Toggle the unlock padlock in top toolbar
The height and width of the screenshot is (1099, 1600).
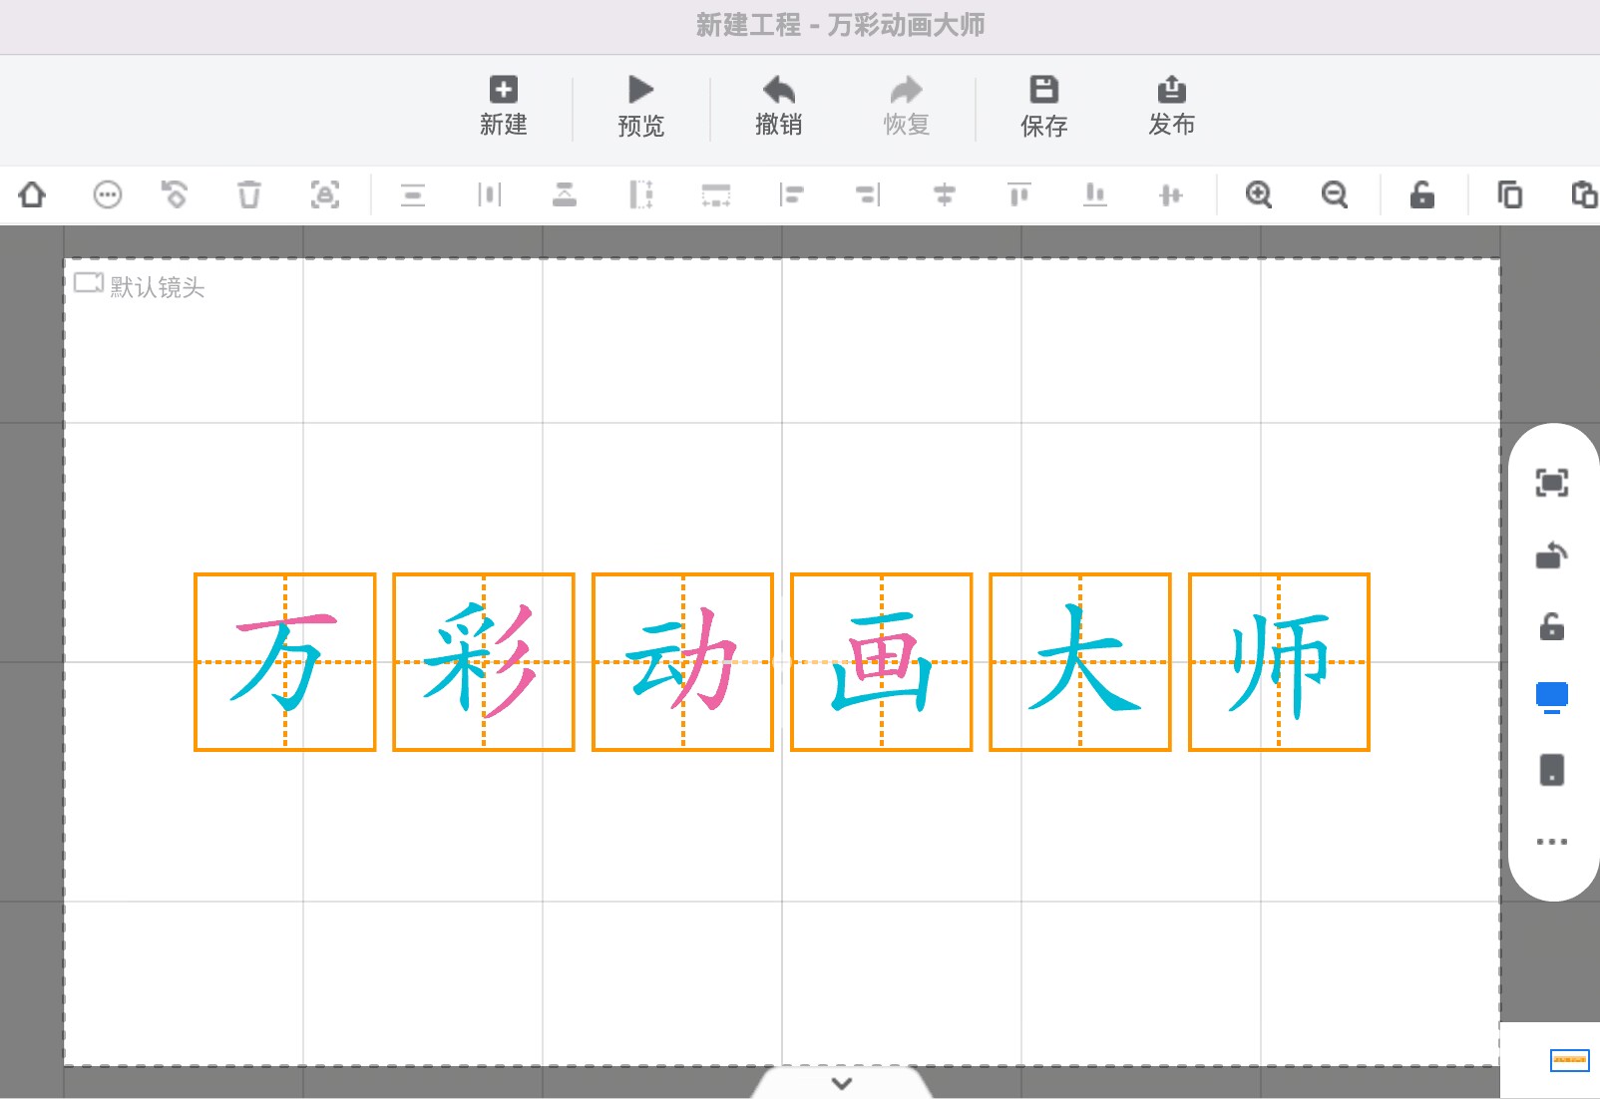(x=1422, y=194)
